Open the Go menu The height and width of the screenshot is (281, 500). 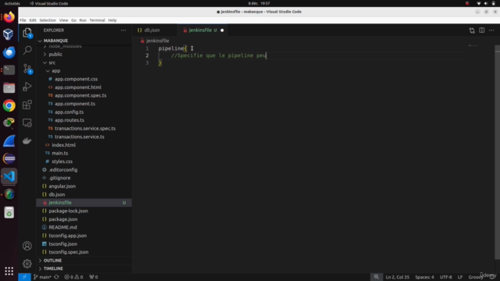click(73, 20)
